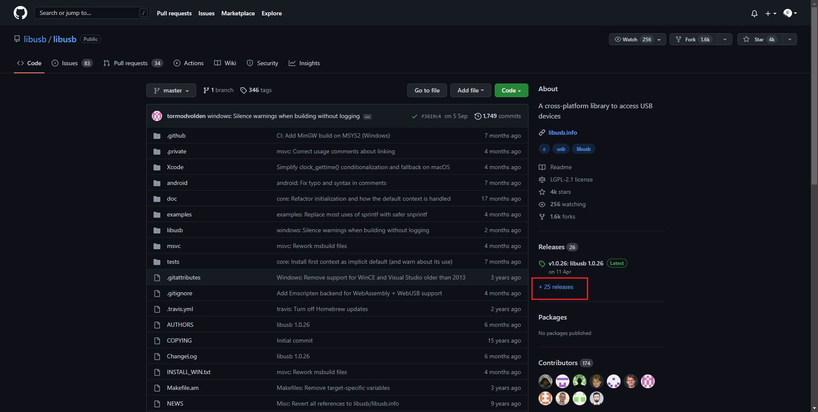The width and height of the screenshot is (818, 412).
Task: Show the + 25 releases link
Action: click(x=556, y=287)
